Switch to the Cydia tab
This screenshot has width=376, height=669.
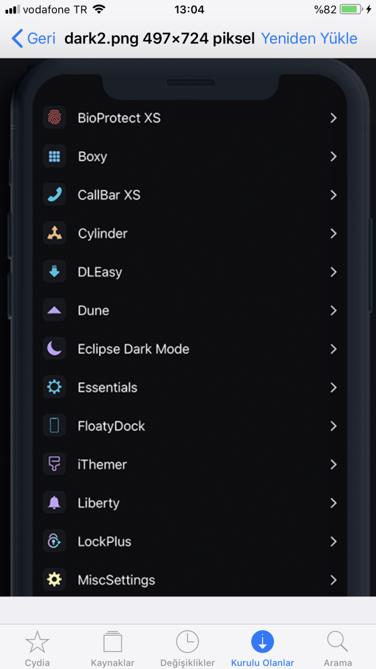[38, 648]
